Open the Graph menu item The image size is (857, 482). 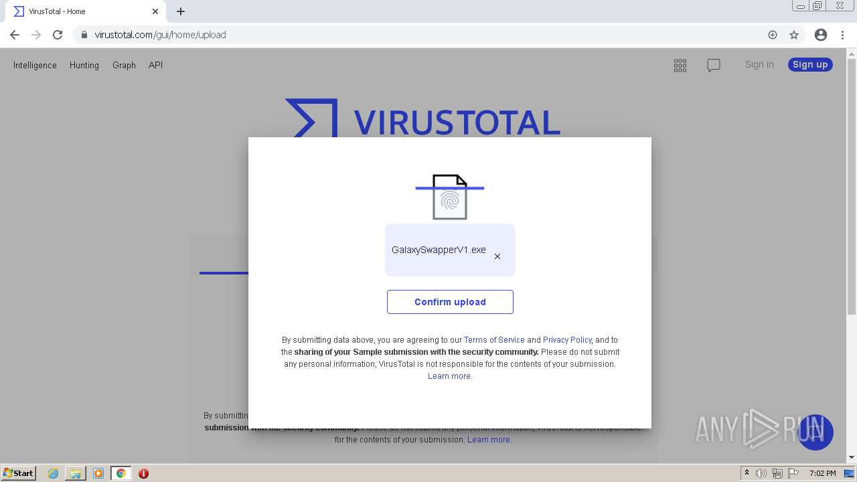(x=124, y=65)
